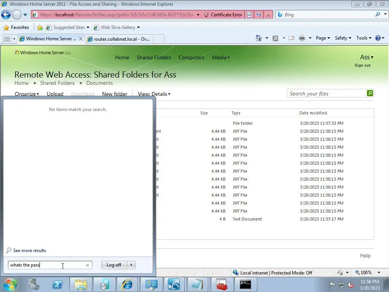Launch Windows PowerShell from the taskbar
The image size is (389, 292).
click(x=57, y=284)
